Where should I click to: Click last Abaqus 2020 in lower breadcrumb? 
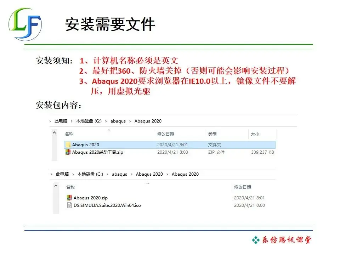tap(185, 174)
